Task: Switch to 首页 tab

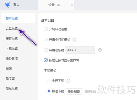Action: point(16,5)
